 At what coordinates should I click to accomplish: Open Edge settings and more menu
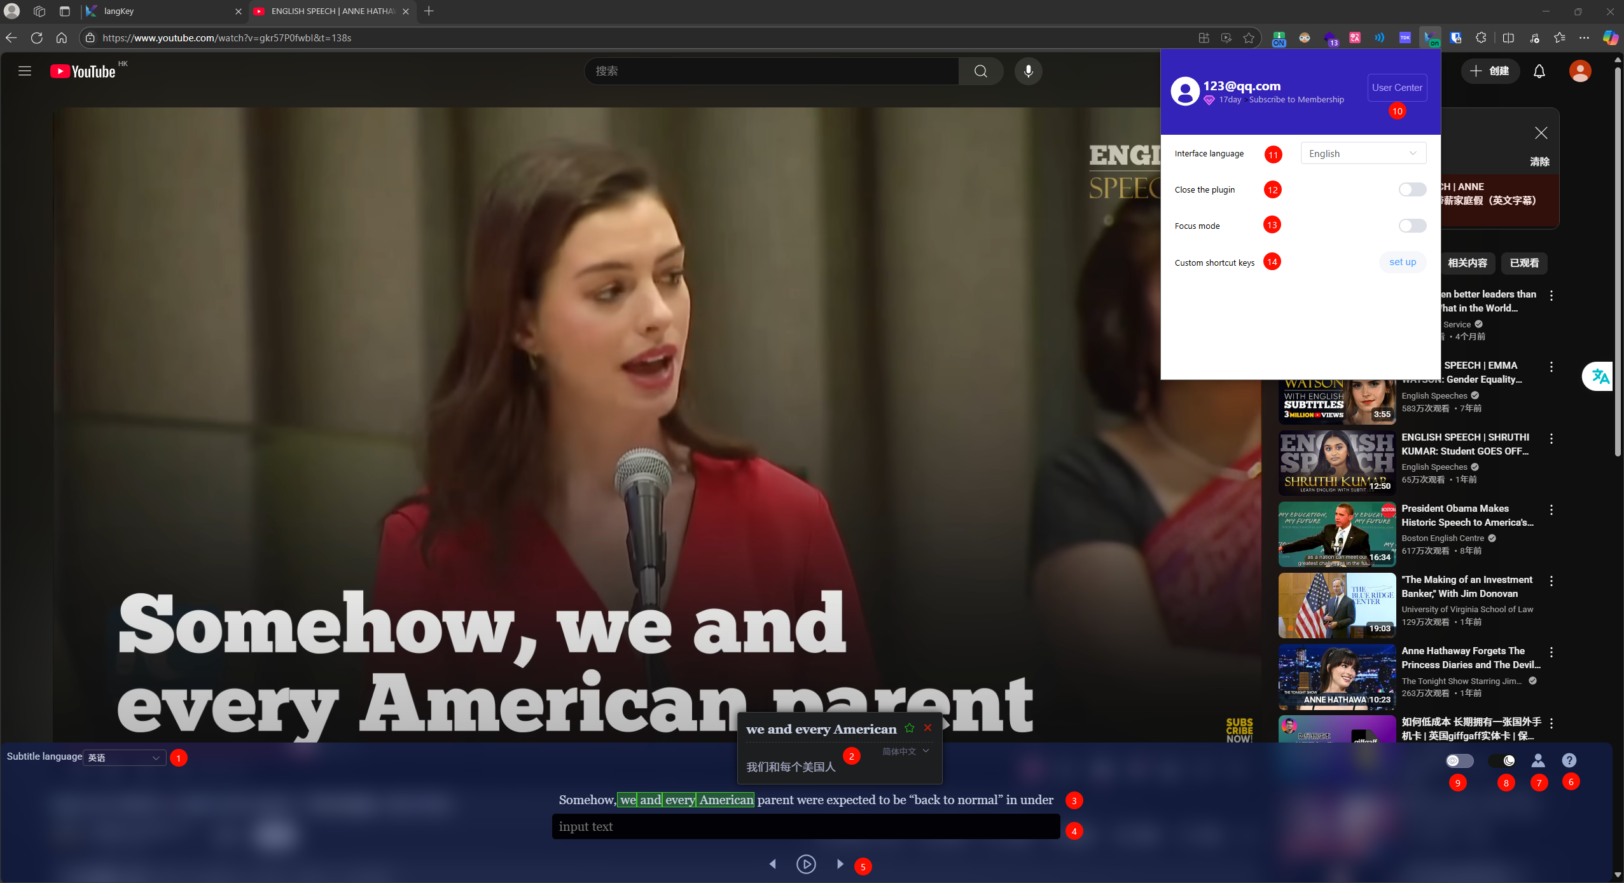[1584, 38]
